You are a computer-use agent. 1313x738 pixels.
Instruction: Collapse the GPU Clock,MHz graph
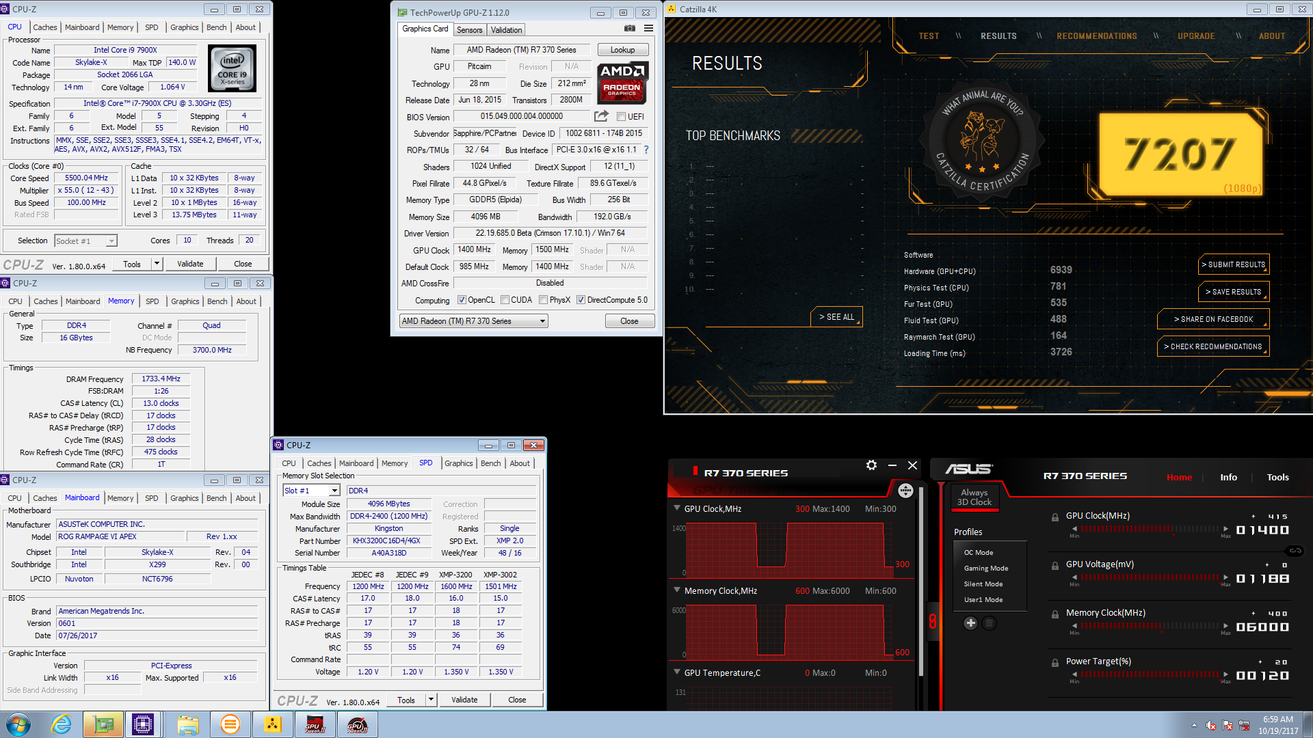click(x=677, y=508)
